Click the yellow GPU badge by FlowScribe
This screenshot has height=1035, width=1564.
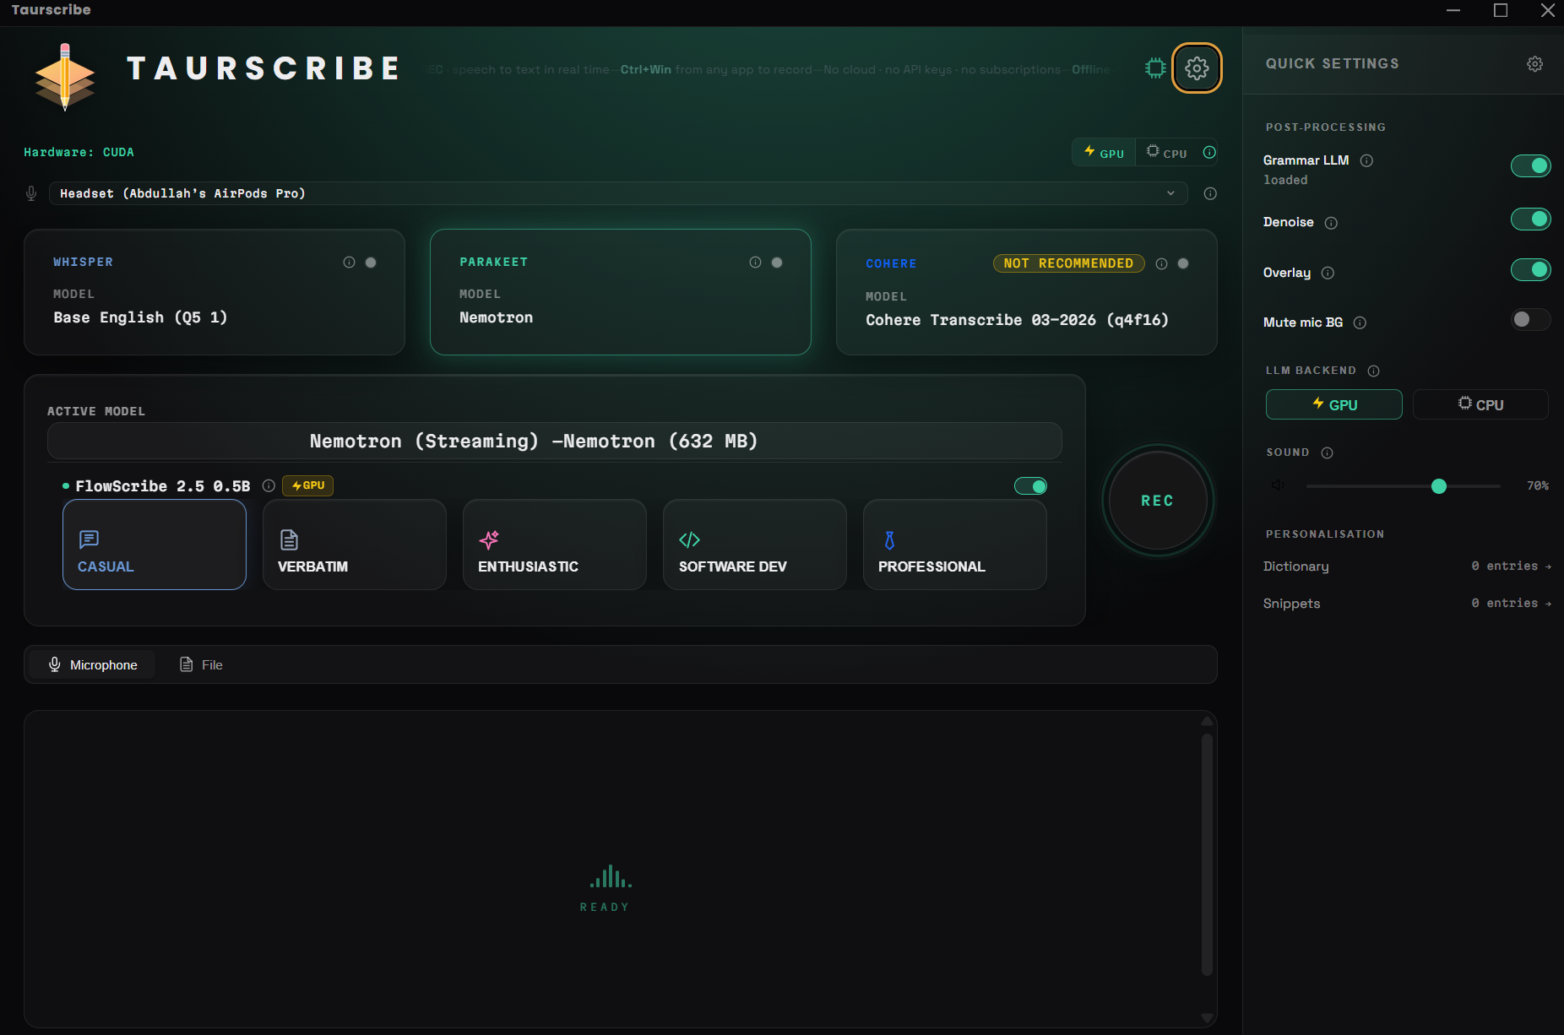tap(307, 485)
